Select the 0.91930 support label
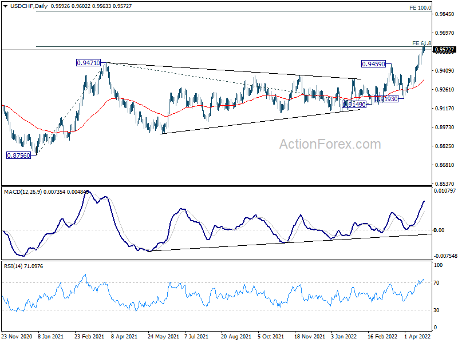Image resolution: width=458 pixels, height=343 pixels. pos(386,99)
